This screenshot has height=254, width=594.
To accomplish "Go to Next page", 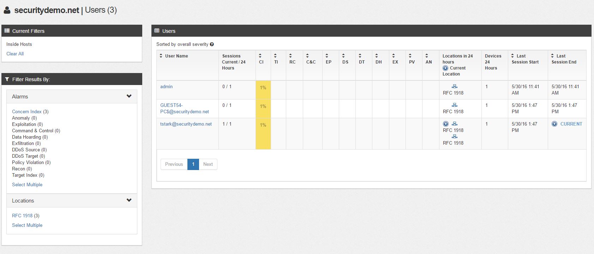I will tap(208, 164).
